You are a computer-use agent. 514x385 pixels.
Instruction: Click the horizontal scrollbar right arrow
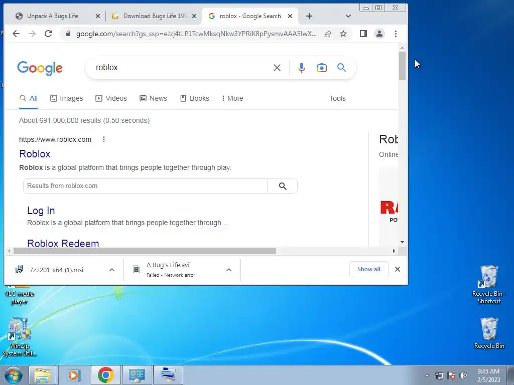click(x=394, y=251)
